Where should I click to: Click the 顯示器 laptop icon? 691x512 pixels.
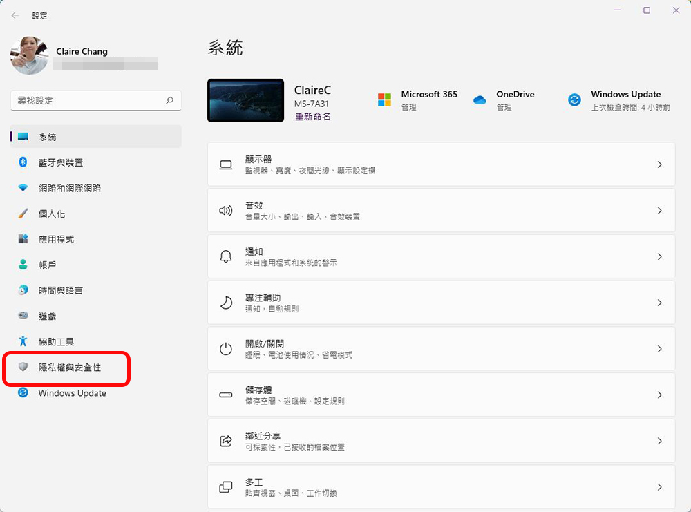point(226,164)
